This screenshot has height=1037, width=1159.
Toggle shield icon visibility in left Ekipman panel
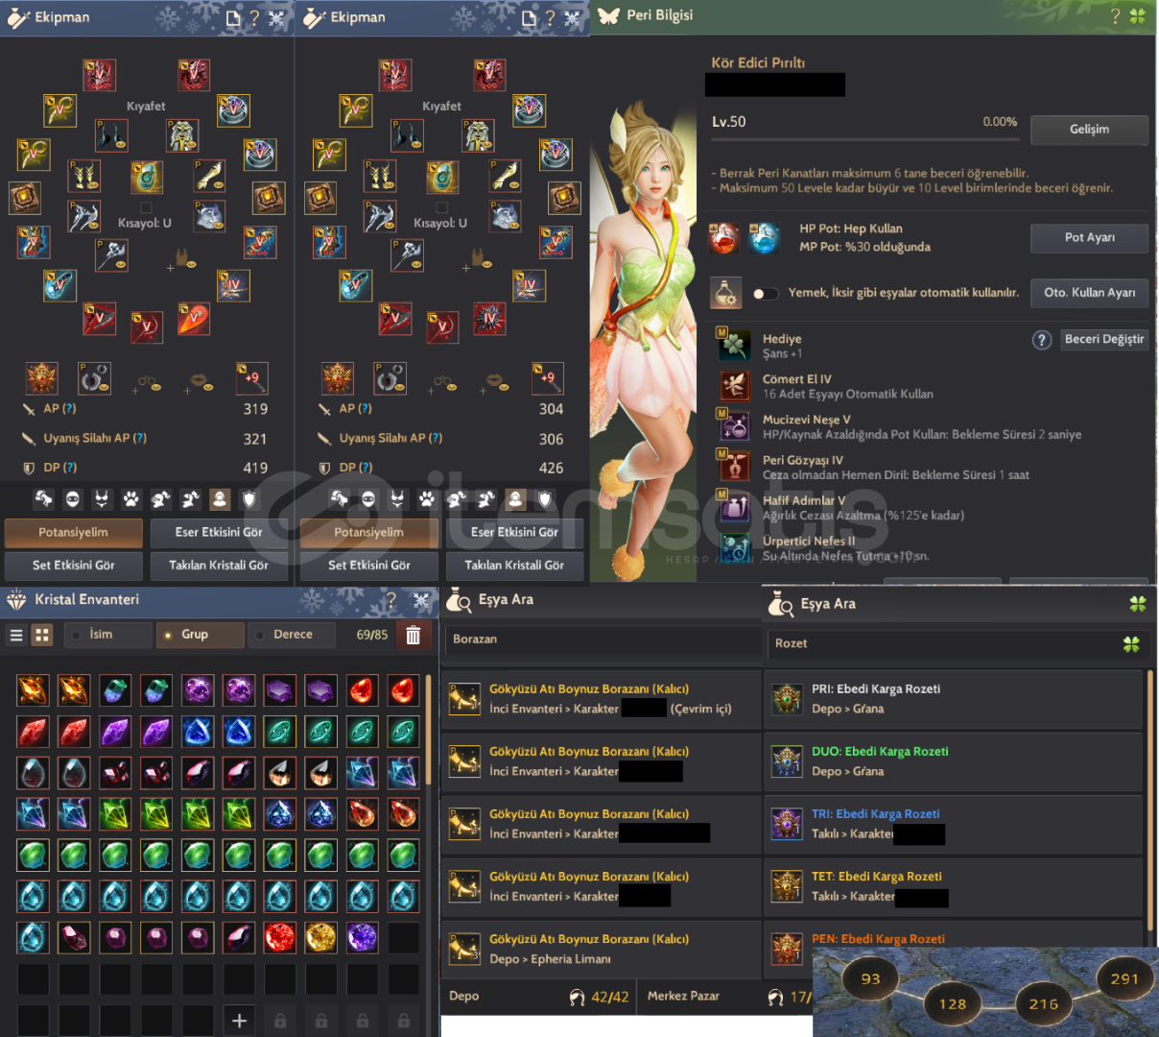(249, 498)
